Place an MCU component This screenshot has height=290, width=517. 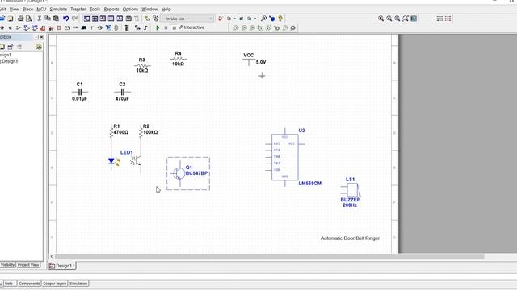[x=128, y=28]
